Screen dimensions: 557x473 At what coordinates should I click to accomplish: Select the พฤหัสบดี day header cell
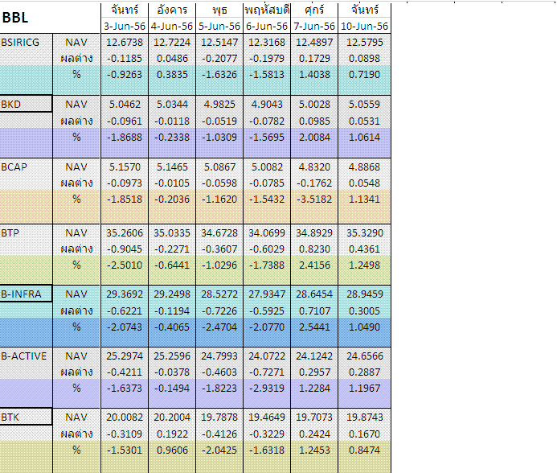267,10
